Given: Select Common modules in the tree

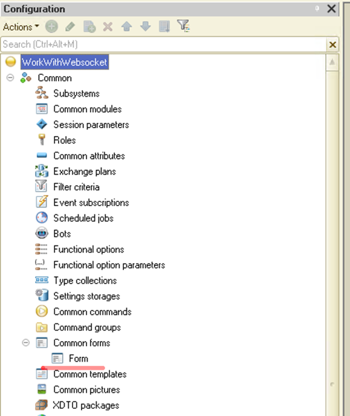Looking at the screenshot, I should pos(88,109).
